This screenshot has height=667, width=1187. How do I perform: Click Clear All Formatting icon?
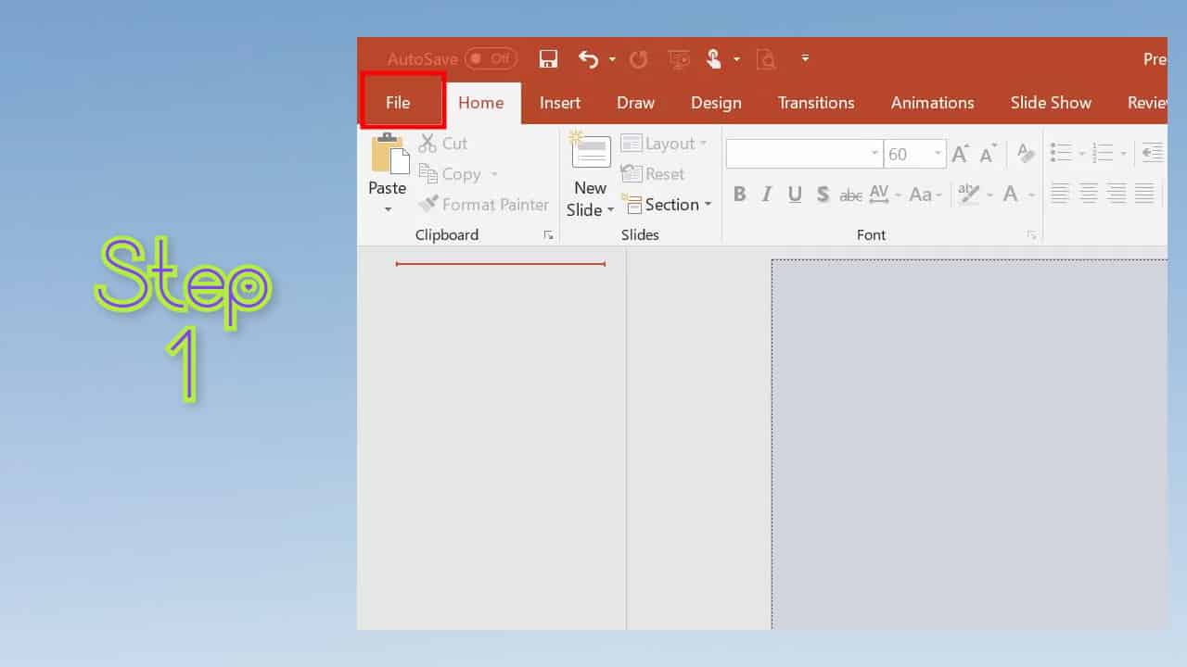click(1025, 154)
